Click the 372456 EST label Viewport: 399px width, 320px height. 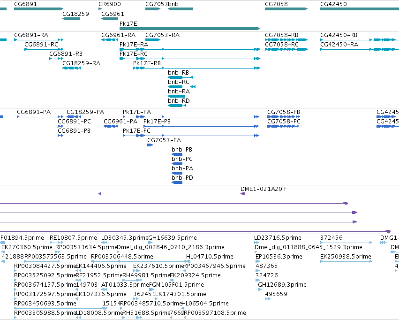(331, 238)
